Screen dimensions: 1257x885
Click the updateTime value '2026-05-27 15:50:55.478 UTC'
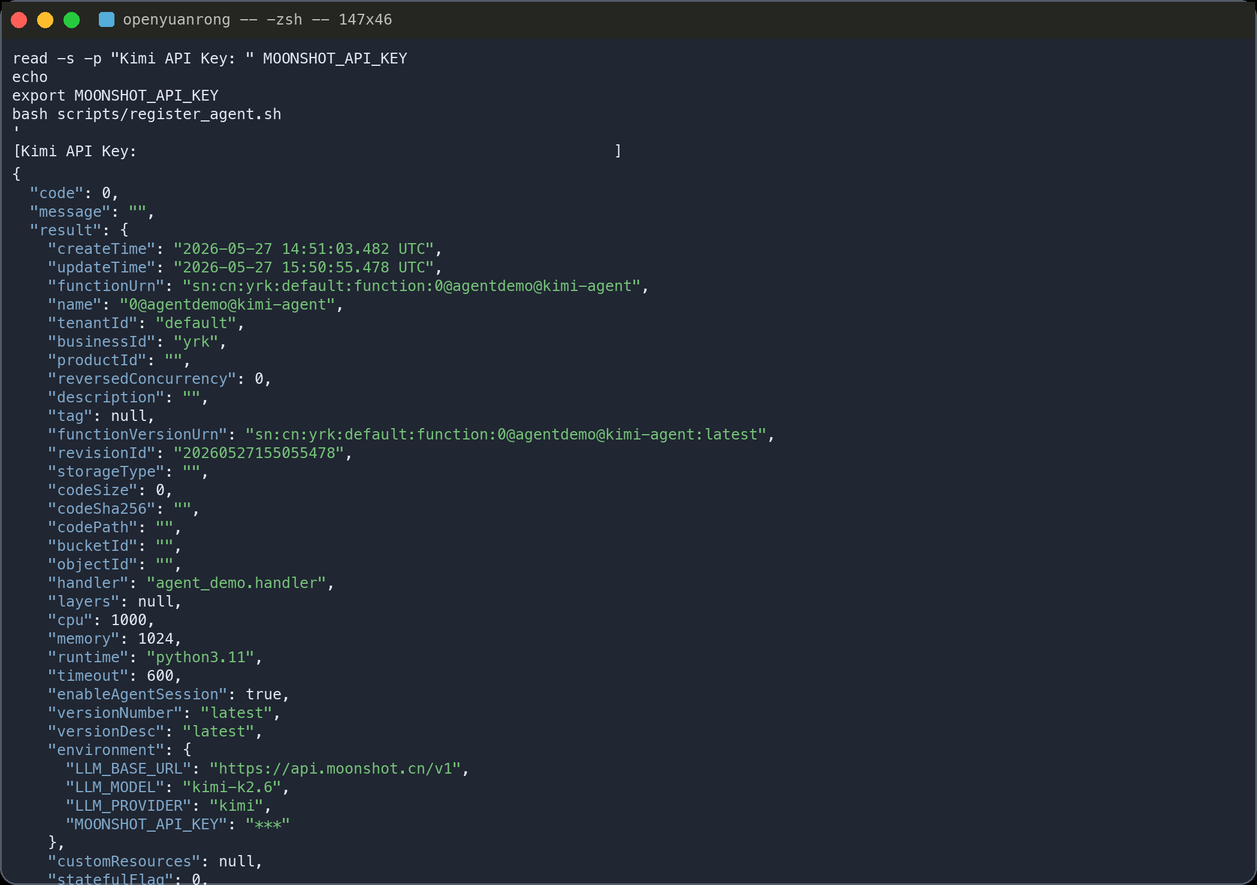click(304, 268)
